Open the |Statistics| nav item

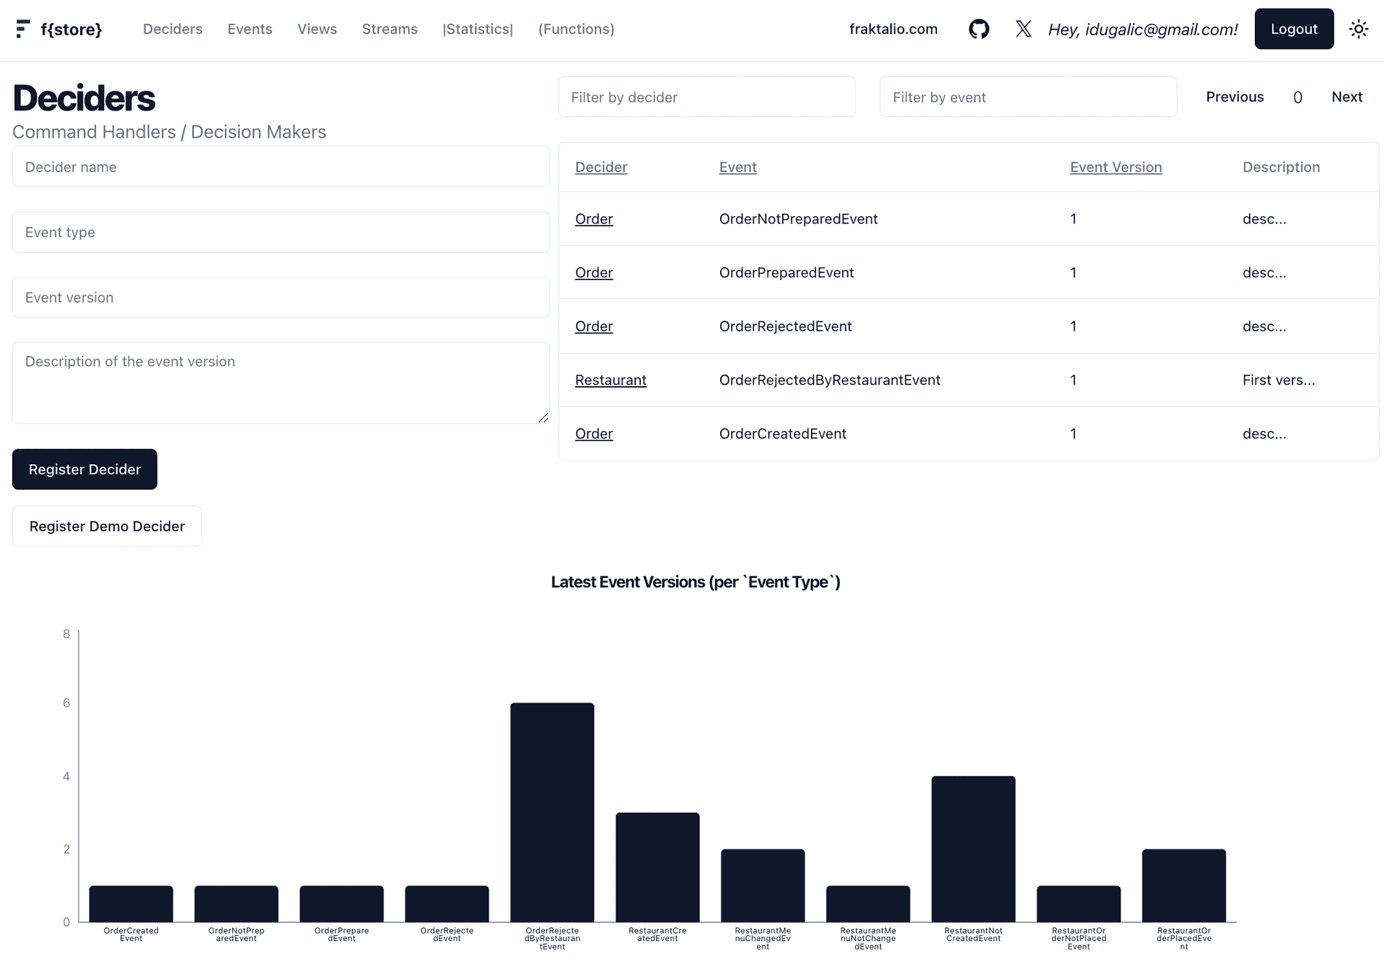[478, 29]
